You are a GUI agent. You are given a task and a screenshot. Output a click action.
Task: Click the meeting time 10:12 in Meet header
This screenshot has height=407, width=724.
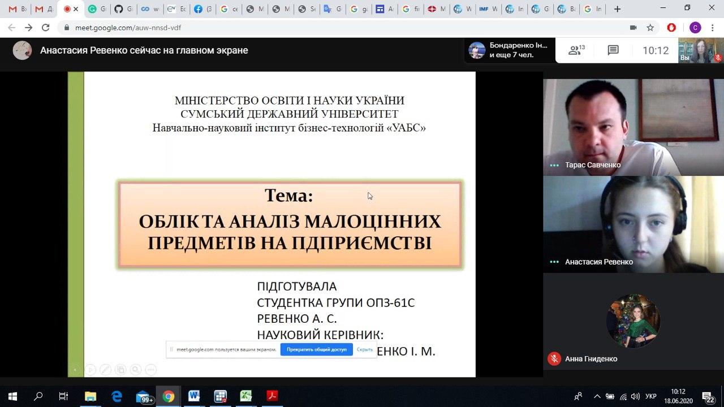click(x=656, y=50)
